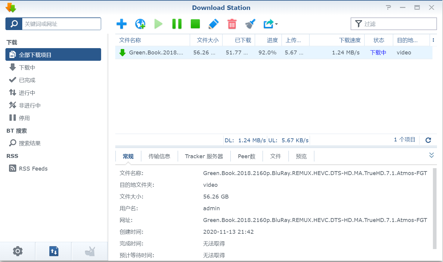443x262 pixels.
Task: Click the transfer arrows icon at bottom
Action: (54, 251)
